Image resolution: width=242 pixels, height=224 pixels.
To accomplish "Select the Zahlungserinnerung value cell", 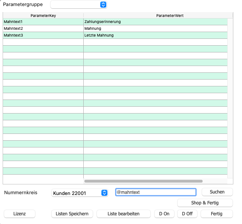I will pyautogui.click(x=155, y=22).
